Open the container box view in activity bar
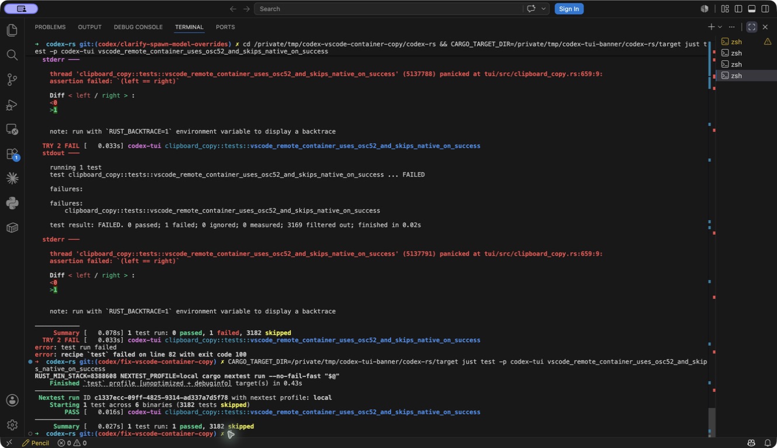Image resolution: width=777 pixels, height=448 pixels. pos(12,228)
